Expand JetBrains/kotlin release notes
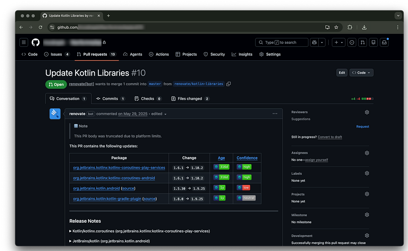 pyautogui.click(x=109, y=241)
